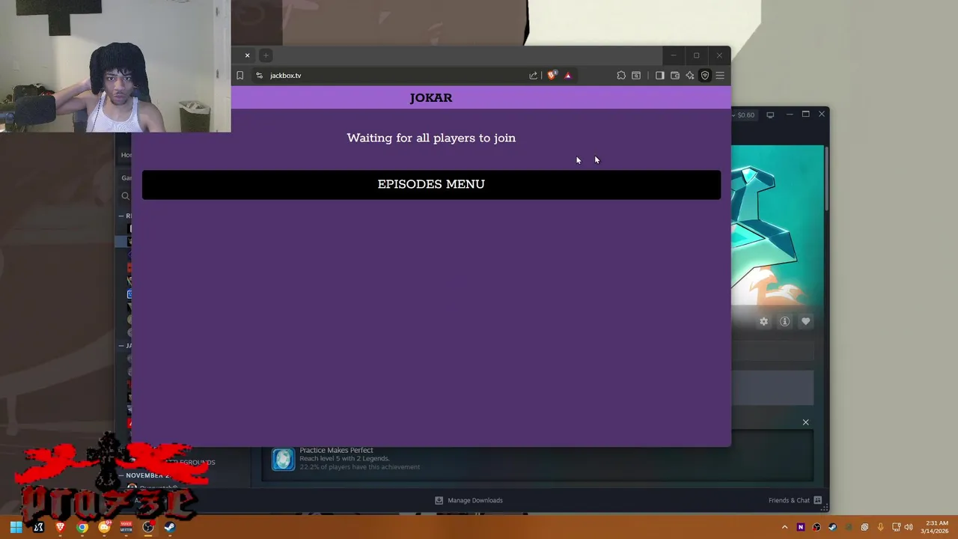958x539 pixels.
Task: Favorite the game with Steam heart icon
Action: (805, 321)
